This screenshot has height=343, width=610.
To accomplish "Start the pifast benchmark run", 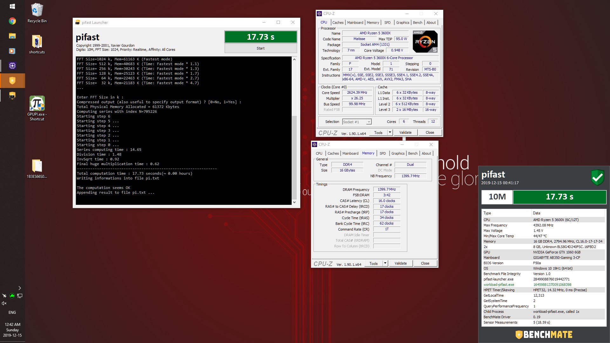I will (x=261, y=48).
